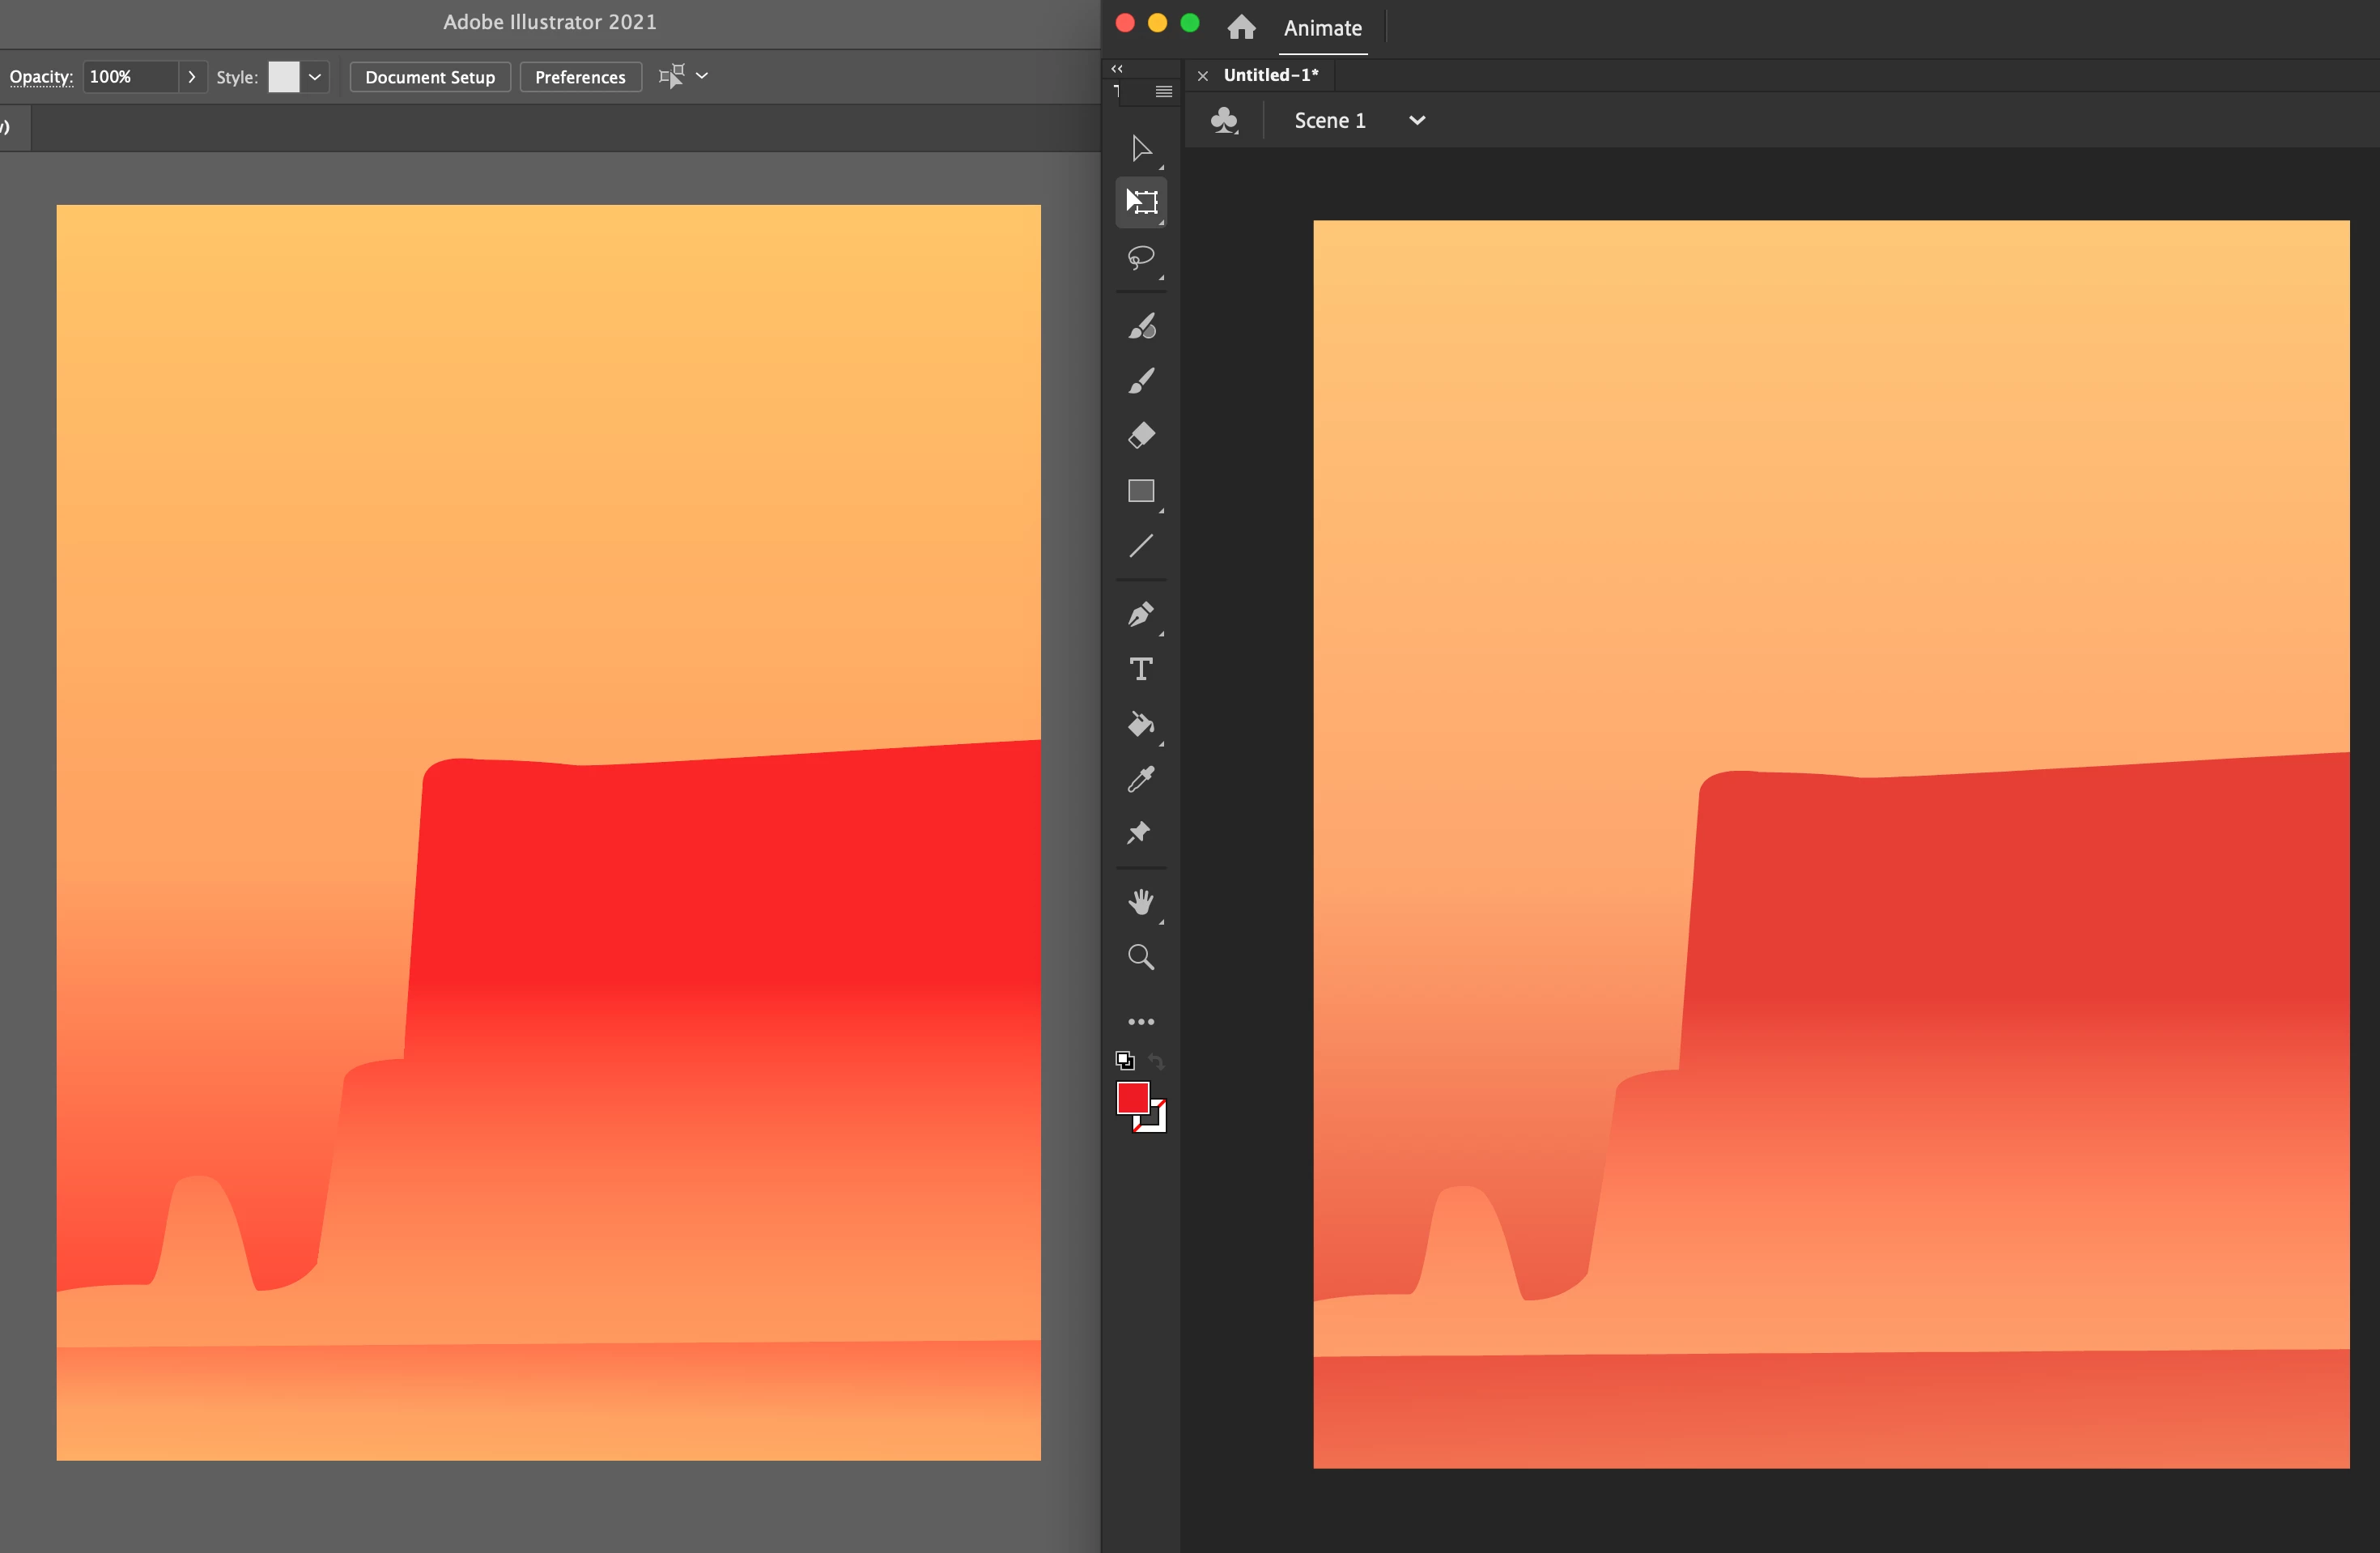Choose the Eyedropper tool
The width and height of the screenshot is (2380, 1553).
1141,779
